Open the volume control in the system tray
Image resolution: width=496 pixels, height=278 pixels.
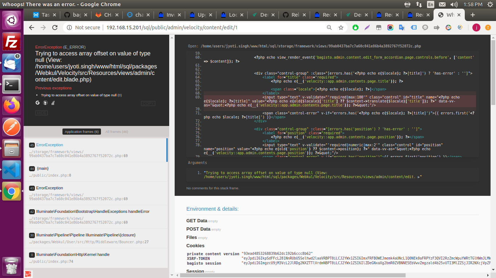click(x=454, y=4)
